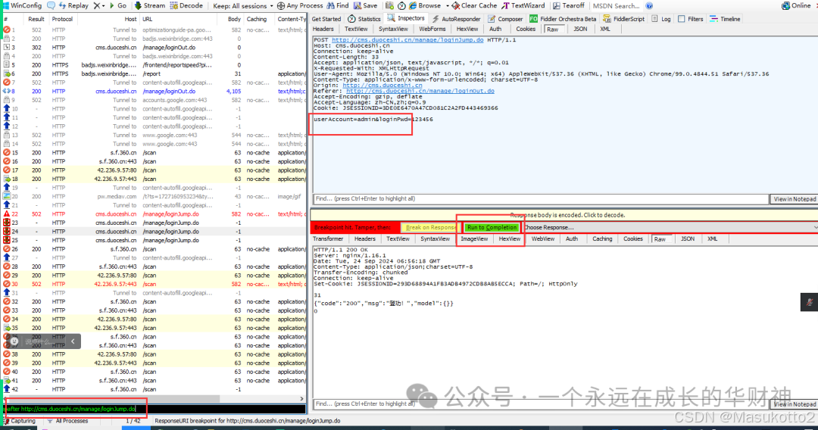The image size is (818, 430).
Task: Click the All Processes status bar filter
Action: coord(68,421)
